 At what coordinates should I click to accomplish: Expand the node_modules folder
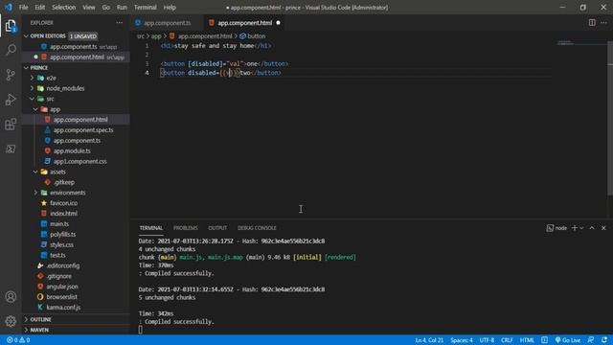[x=33, y=88]
